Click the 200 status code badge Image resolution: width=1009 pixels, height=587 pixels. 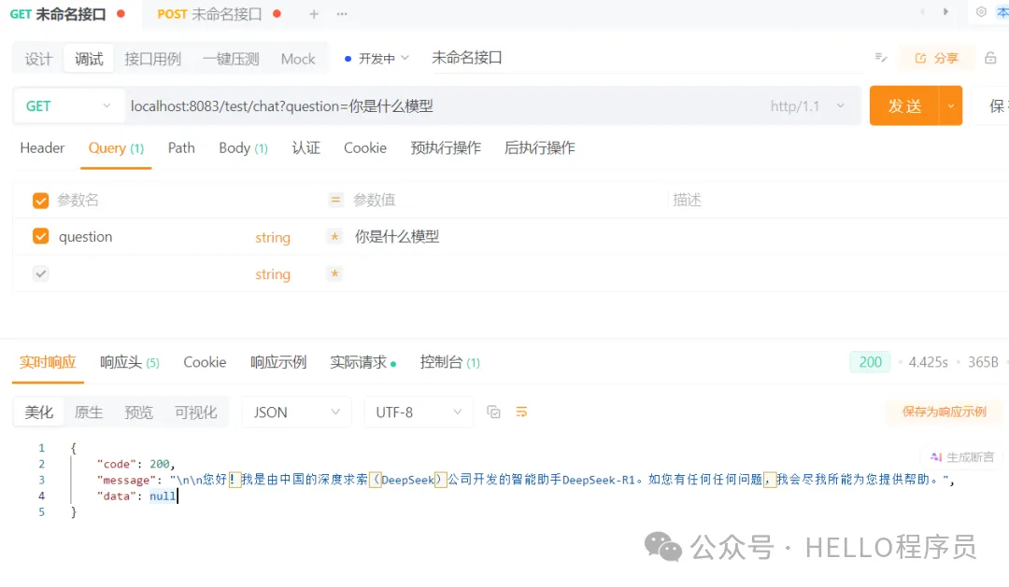click(869, 362)
